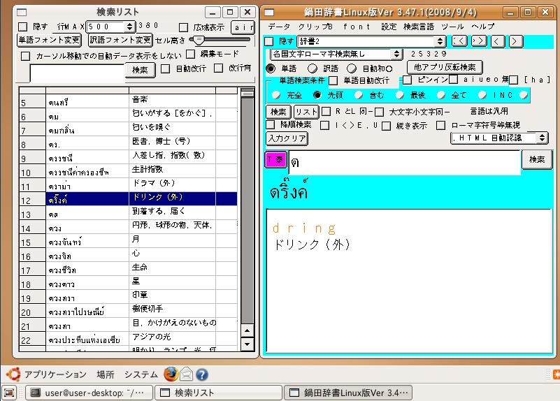560x401 pixels.
Task: Click the search list vertical scrollbar
Action: pos(247,219)
